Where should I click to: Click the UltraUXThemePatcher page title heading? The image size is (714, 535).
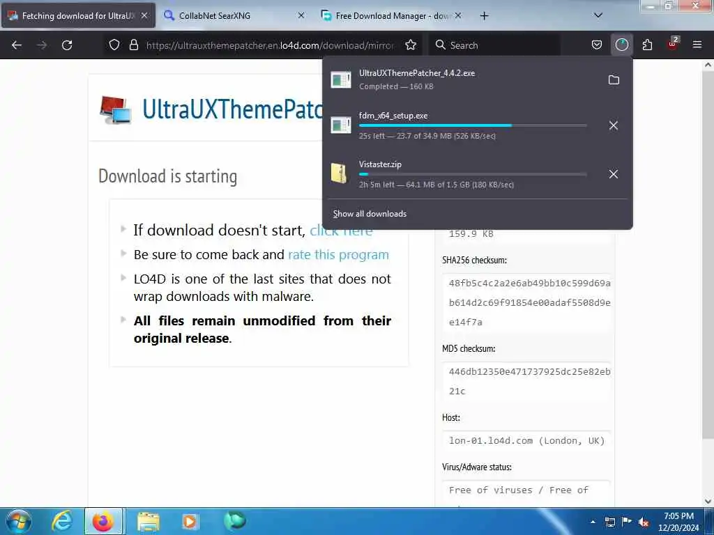(233, 109)
